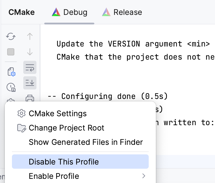Toggle Scroll to End of output

click(30, 83)
